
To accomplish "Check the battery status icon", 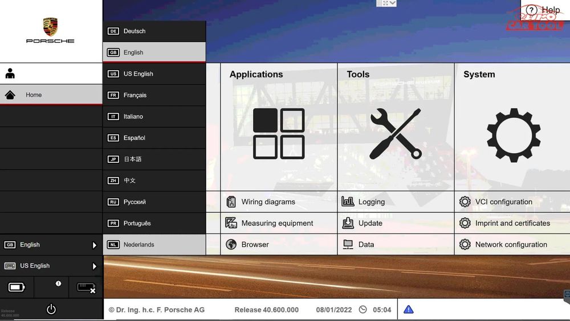I will tap(17, 287).
